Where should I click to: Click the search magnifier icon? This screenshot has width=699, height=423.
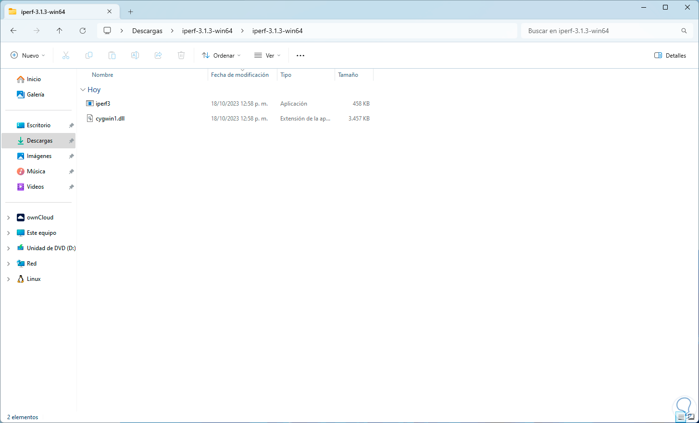point(684,31)
